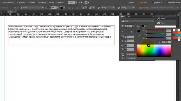Screen dimensions: 181x101
Task: Expand the list style dropdown arrow
Action: click(x=94, y=8)
